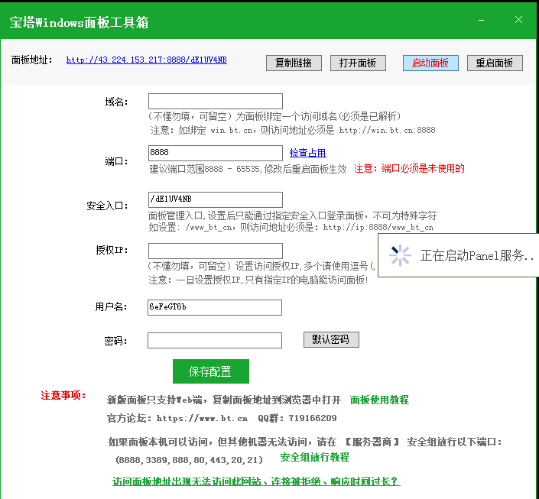This screenshot has height=499, width=539.
Task: Click the 建议端口范围8888 - 65535 hint
Action: coord(248,169)
